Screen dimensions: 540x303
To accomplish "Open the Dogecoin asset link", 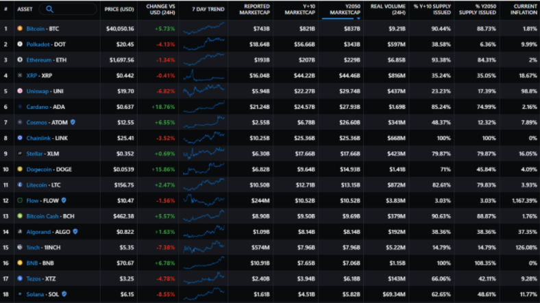I will [39, 170].
